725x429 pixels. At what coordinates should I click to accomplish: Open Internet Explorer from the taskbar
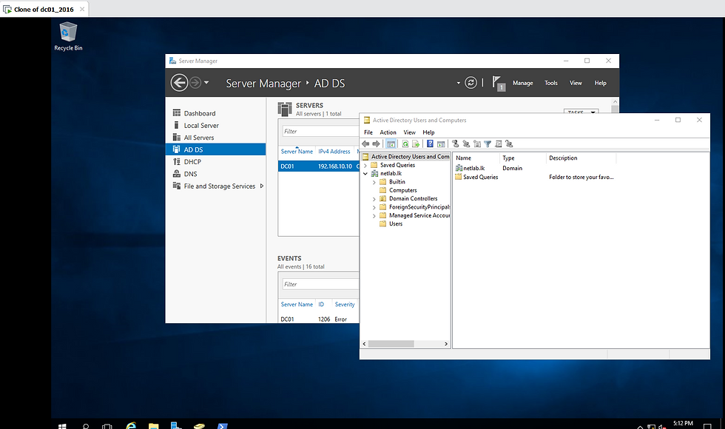[132, 426]
